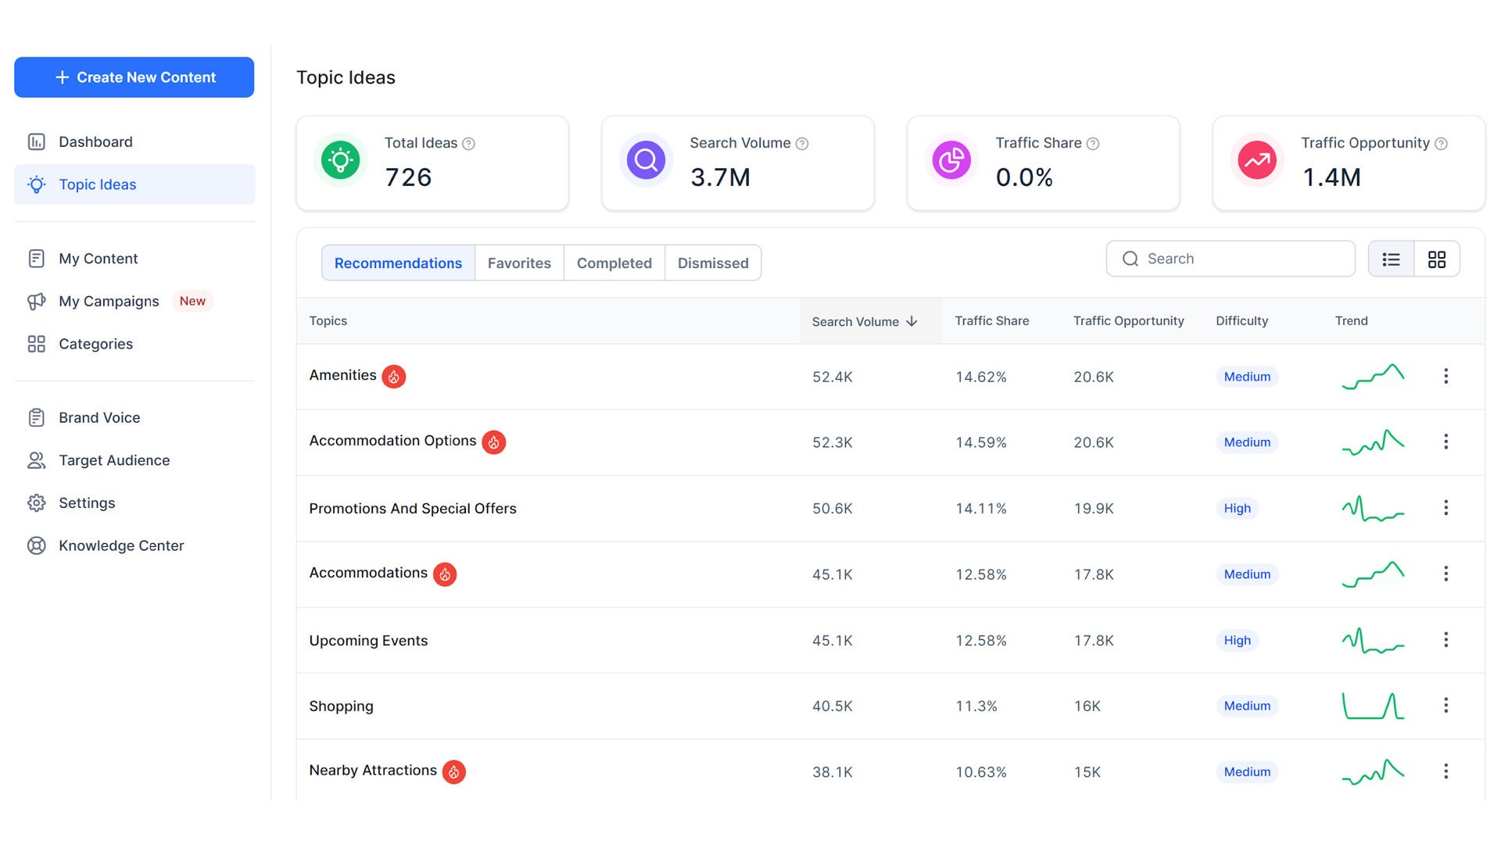The height and width of the screenshot is (844, 1501).
Task: Open the Dashboard from the sidebar
Action: 37,141
